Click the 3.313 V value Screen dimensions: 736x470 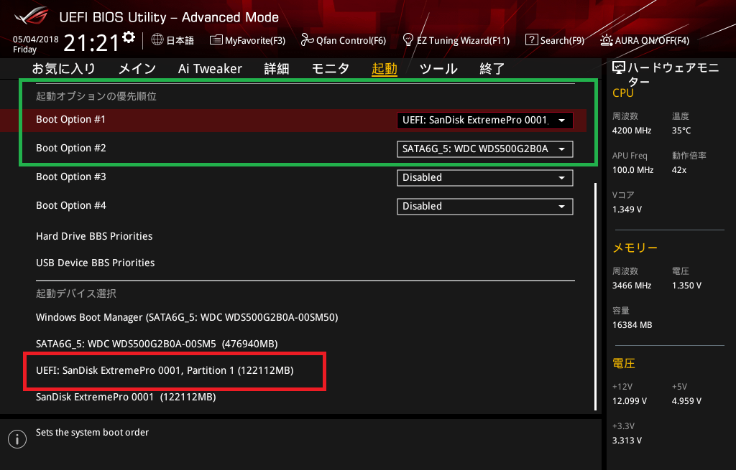point(627,441)
